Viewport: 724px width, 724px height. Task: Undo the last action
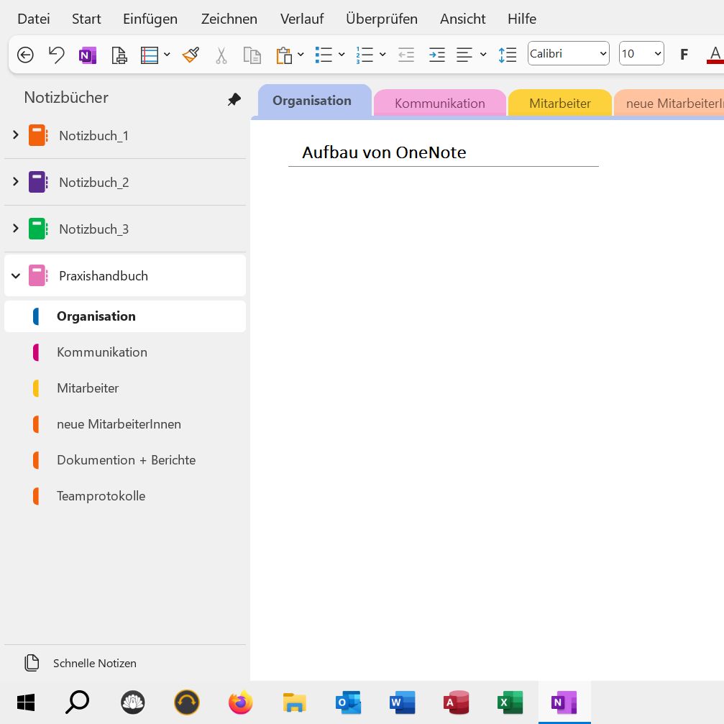point(56,55)
